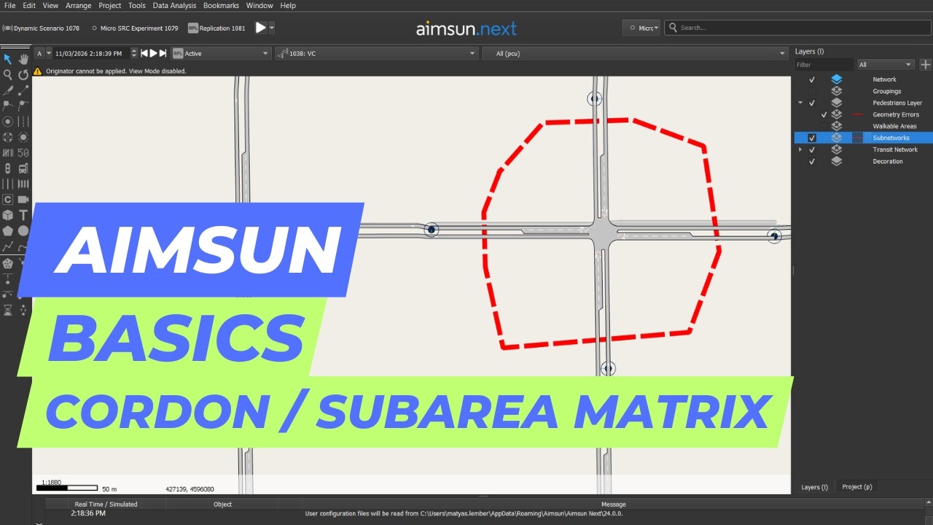This screenshot has height=525, width=933.
Task: Select the polyline drawing tool
Action: pyautogui.click(x=8, y=246)
